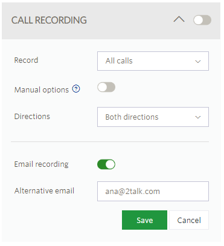Open the Manual options help icon
This screenshot has width=224, height=246.
[x=76, y=89]
